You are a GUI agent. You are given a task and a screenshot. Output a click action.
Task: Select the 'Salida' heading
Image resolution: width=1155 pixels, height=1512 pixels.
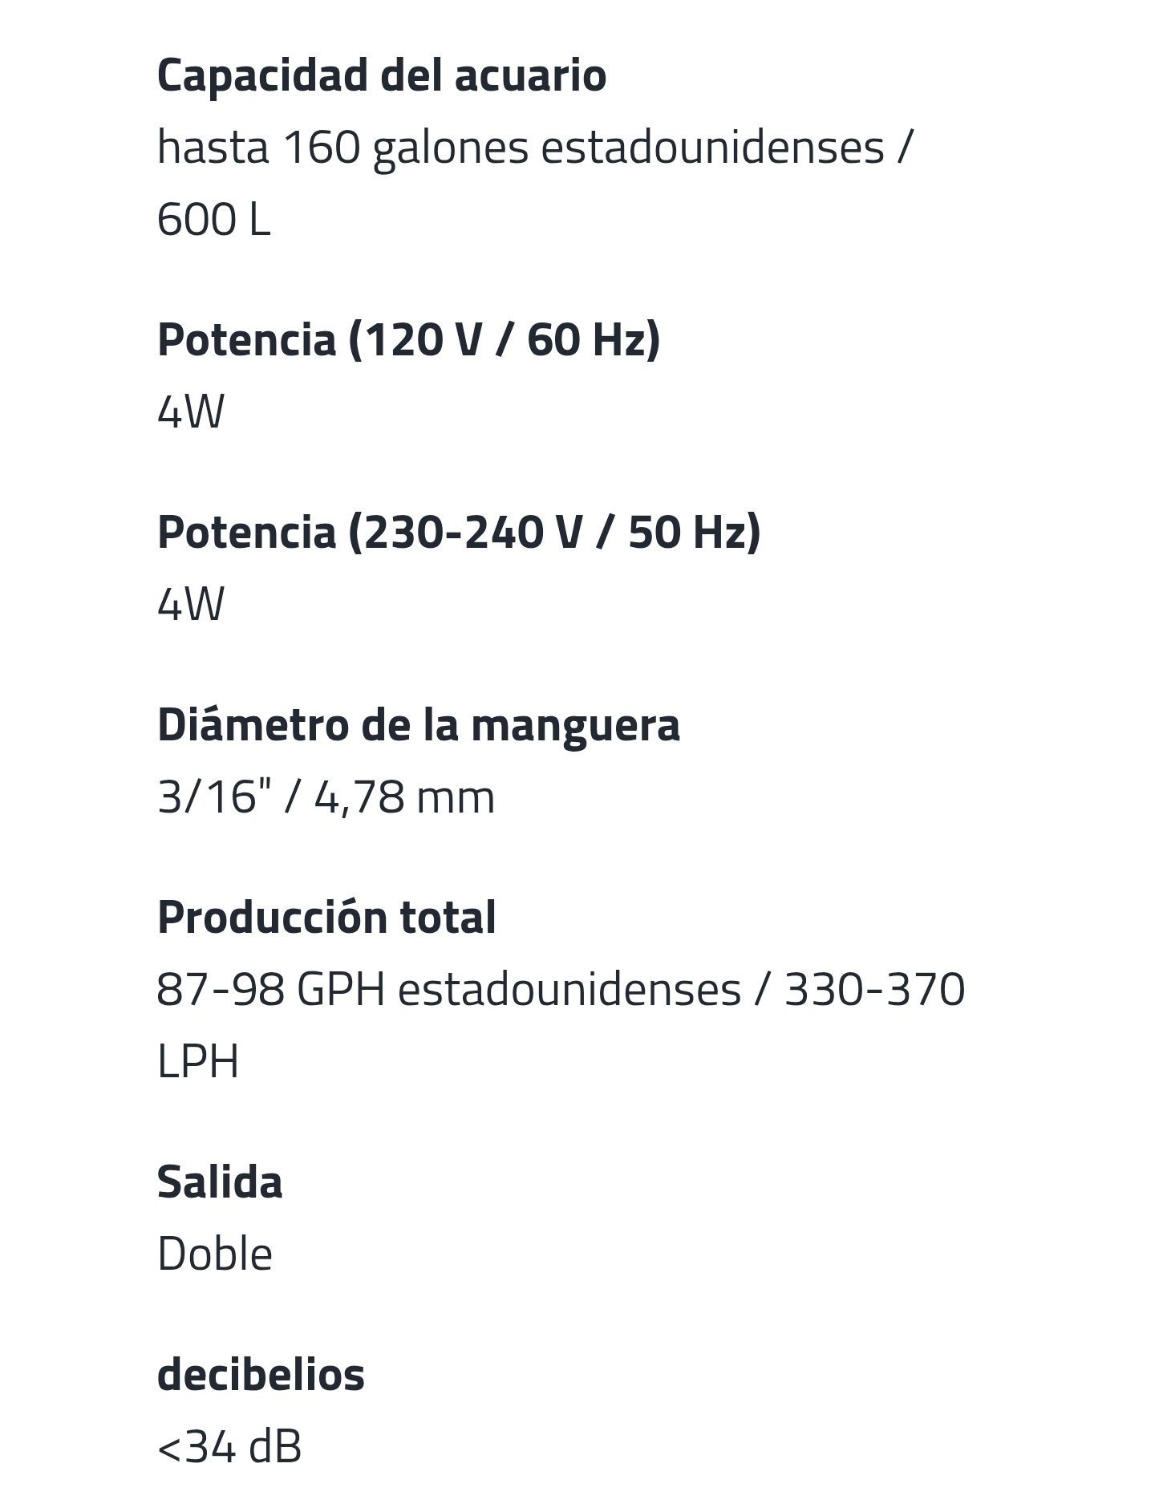coord(220,1182)
